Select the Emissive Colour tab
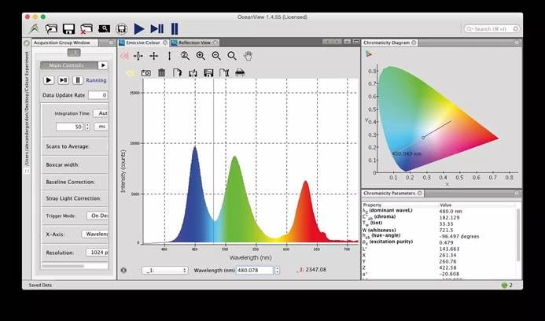This screenshot has height=321, width=545. 144,42
